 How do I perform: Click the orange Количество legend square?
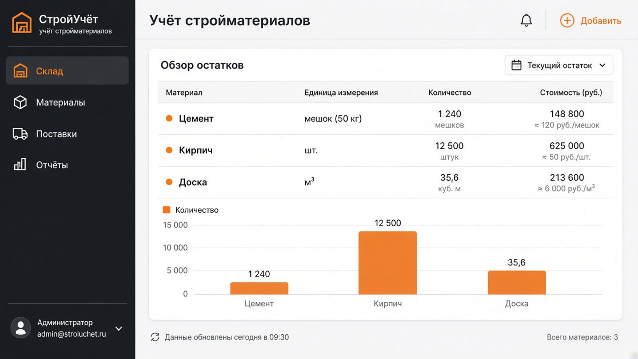click(x=167, y=210)
